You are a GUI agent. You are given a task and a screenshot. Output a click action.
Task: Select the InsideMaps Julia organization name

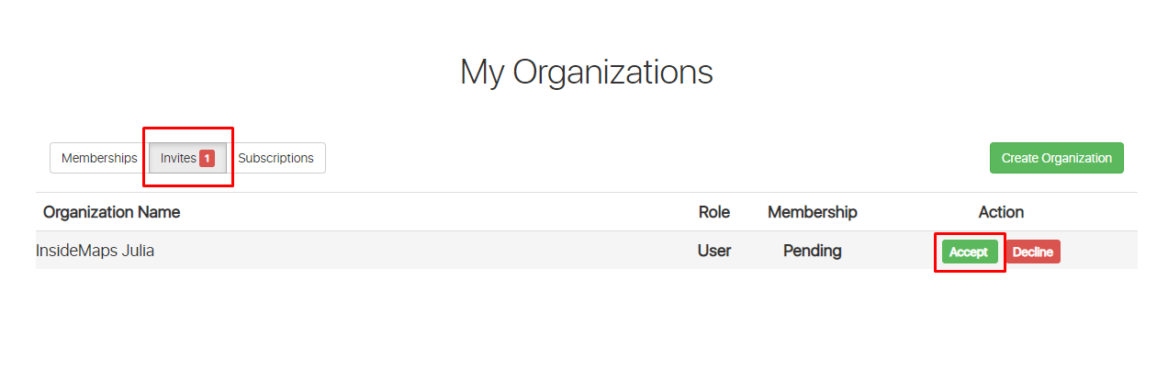[95, 250]
